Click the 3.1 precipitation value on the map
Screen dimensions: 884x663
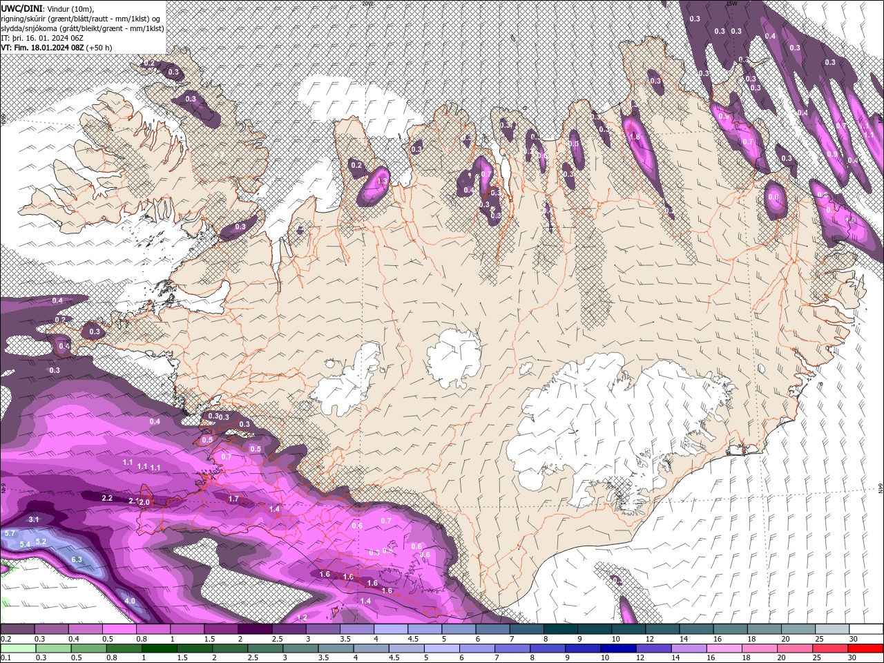tap(34, 519)
